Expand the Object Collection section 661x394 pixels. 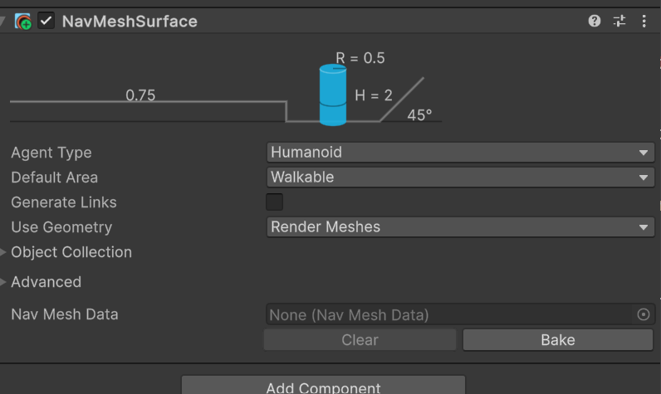coord(5,252)
